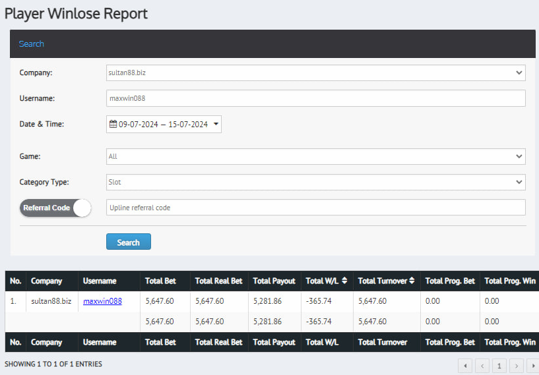The height and width of the screenshot is (375, 539).
Task: Click the blue Search button
Action: (128, 242)
